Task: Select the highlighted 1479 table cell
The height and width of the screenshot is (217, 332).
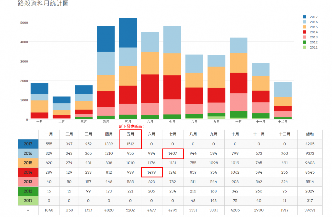Action: [x=151, y=172]
